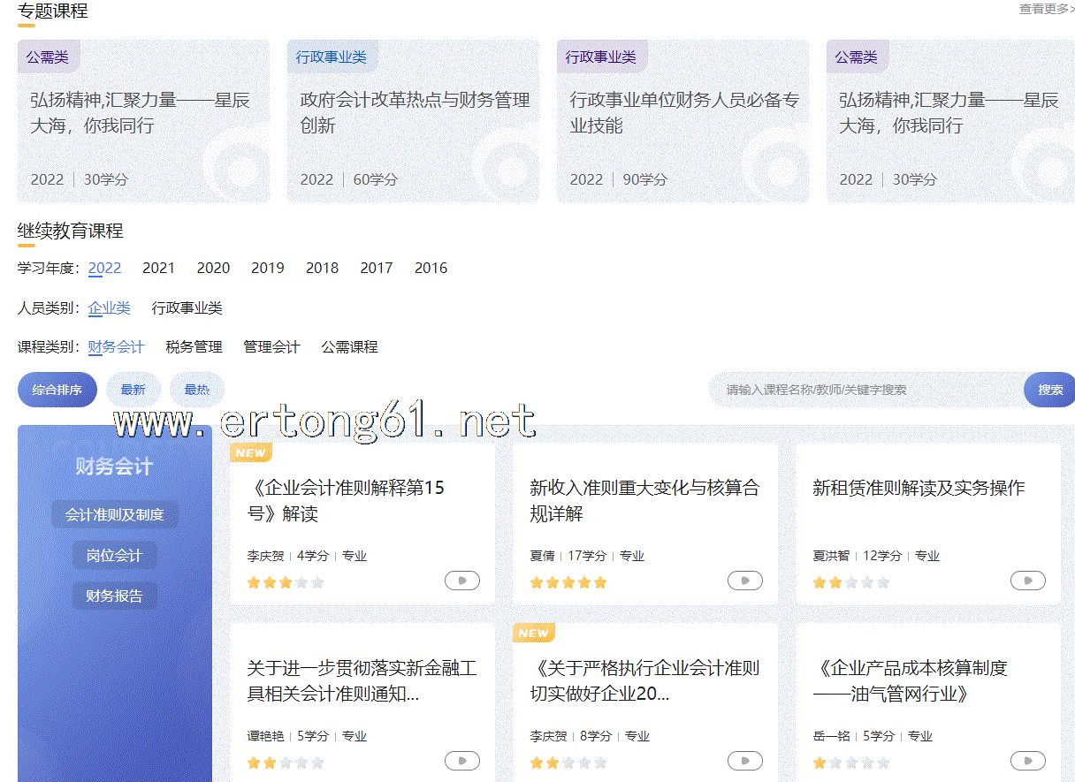Play the 《企业会计准则解释第15号》解读 course video
This screenshot has height=782, width=1075.
[x=461, y=581]
